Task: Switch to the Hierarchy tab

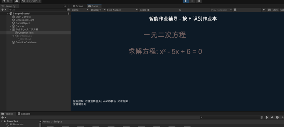Action: 8,6
